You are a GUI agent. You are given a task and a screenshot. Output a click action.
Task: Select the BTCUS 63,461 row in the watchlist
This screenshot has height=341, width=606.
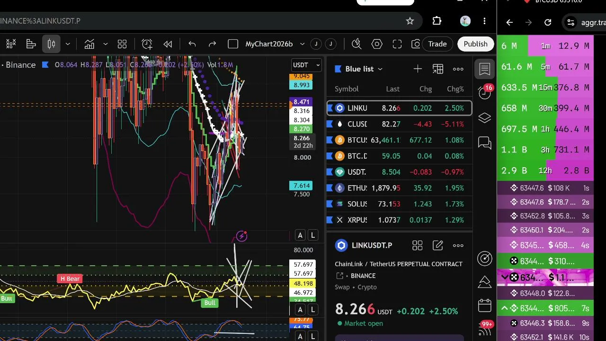click(399, 140)
